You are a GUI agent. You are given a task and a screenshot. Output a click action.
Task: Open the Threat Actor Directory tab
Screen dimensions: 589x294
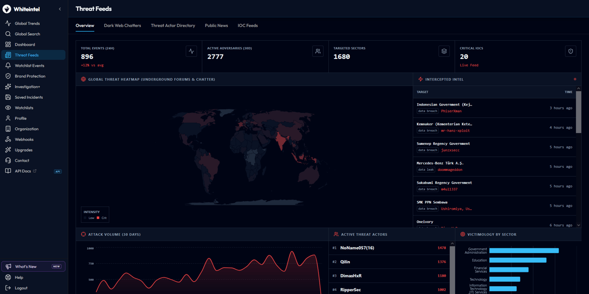pos(173,26)
